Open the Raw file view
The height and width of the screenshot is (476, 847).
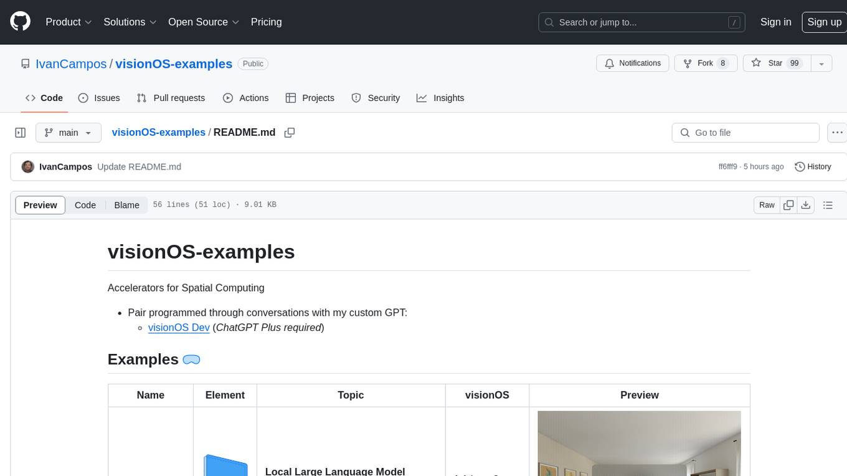coord(767,205)
